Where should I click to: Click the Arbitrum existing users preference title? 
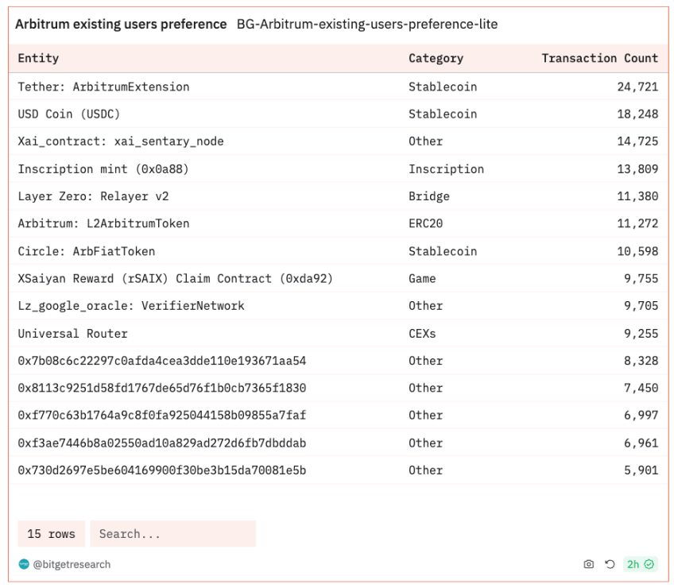[x=121, y=24]
